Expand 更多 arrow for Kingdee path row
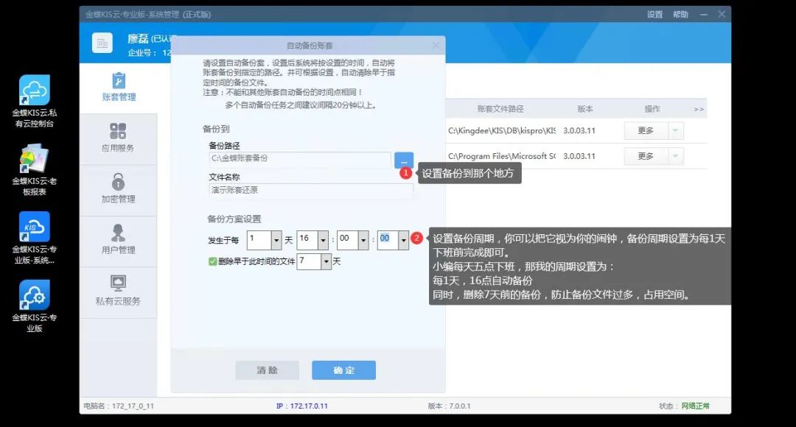The image size is (796, 427). pos(676,131)
